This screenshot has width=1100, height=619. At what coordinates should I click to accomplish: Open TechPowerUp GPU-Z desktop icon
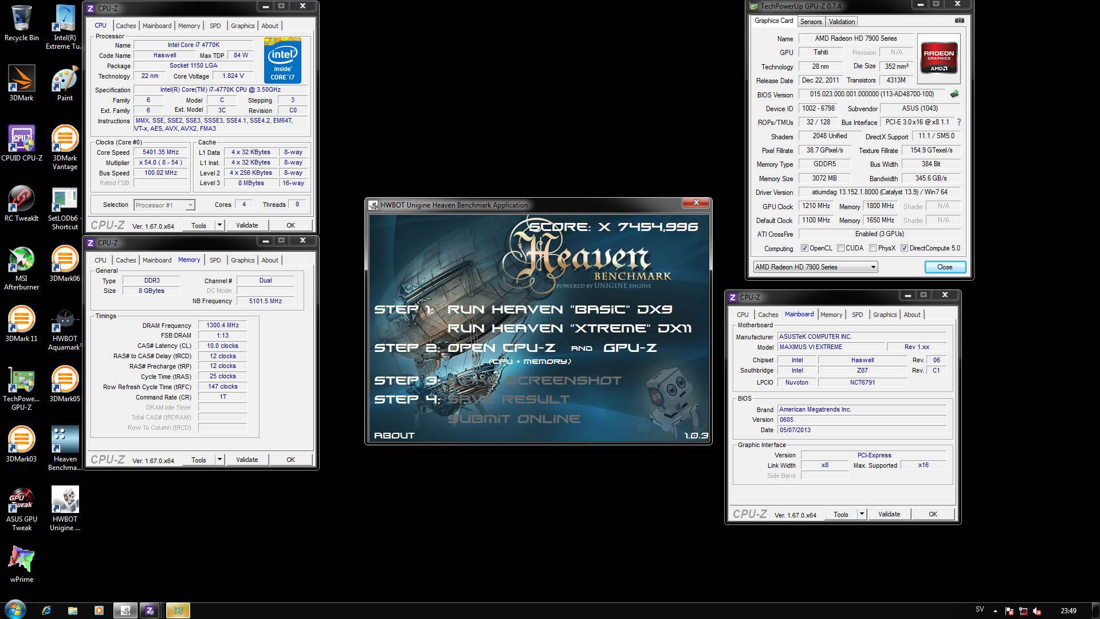pos(22,388)
